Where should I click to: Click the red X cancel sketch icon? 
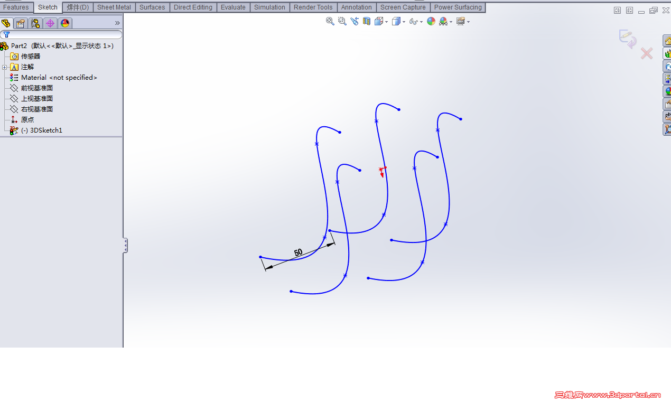pyautogui.click(x=647, y=53)
